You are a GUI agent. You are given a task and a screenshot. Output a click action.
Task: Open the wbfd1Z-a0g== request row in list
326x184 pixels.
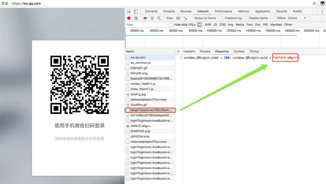[150, 126]
